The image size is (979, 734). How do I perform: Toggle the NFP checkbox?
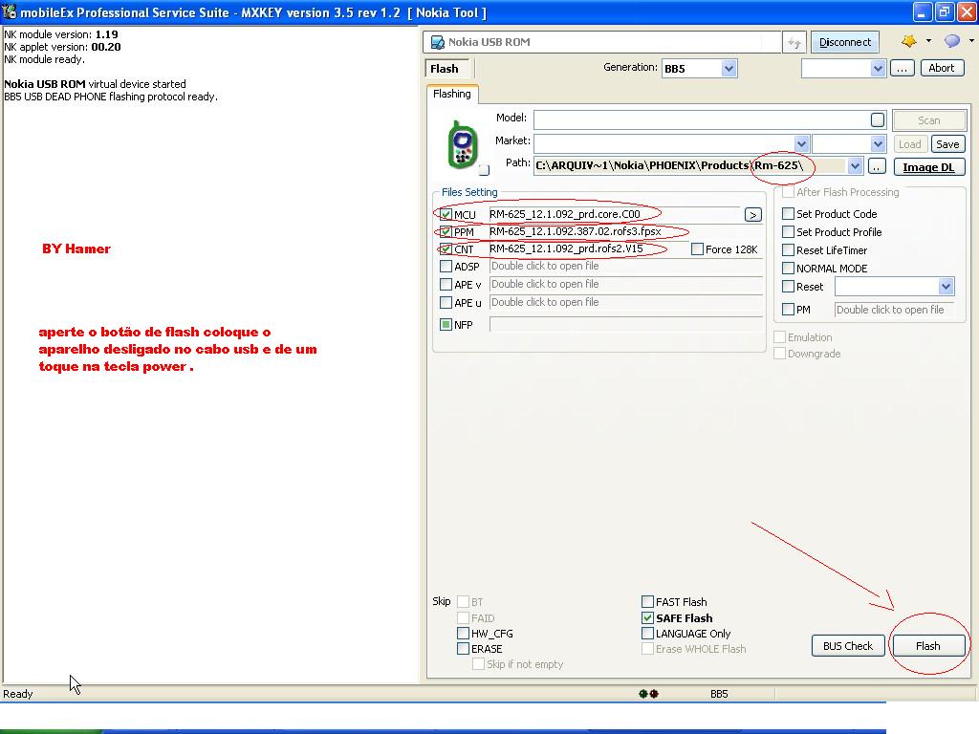446,325
